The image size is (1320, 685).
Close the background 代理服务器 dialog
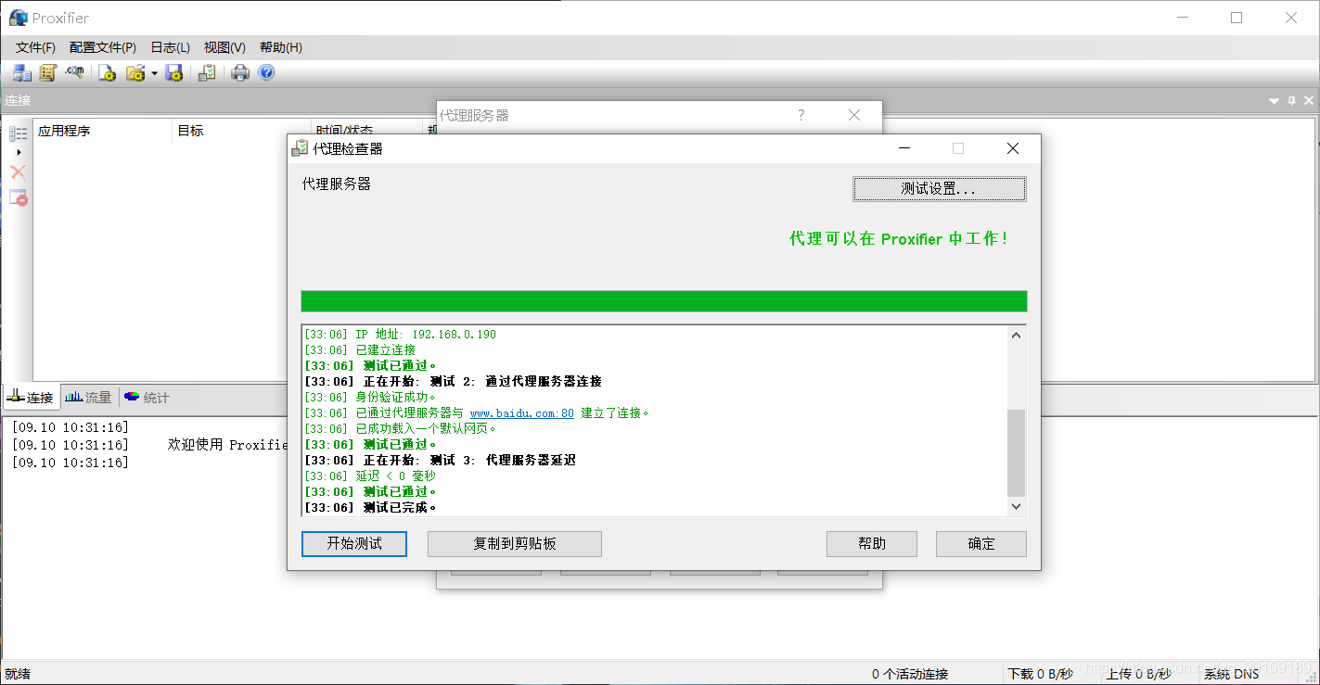click(x=854, y=115)
